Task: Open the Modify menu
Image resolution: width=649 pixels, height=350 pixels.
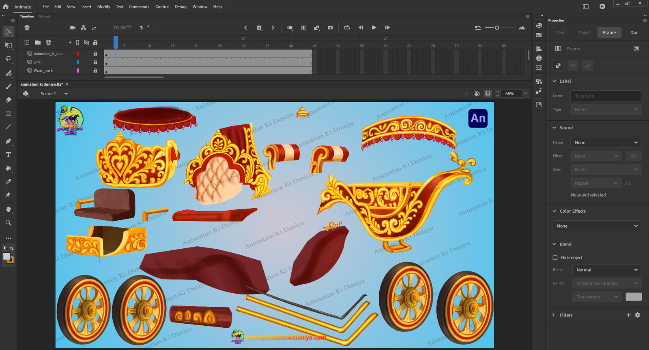Action: [x=103, y=6]
